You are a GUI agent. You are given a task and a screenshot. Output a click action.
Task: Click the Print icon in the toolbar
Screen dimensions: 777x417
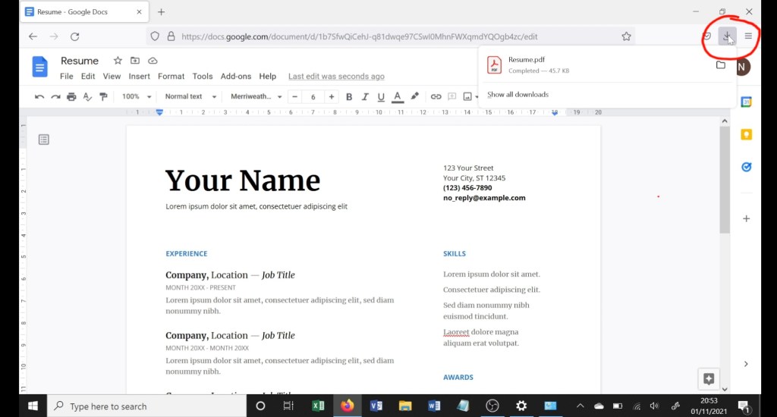tap(71, 97)
